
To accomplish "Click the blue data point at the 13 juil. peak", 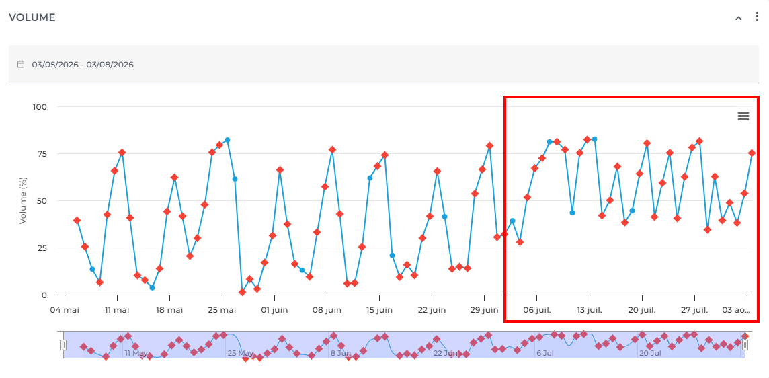I will point(594,139).
